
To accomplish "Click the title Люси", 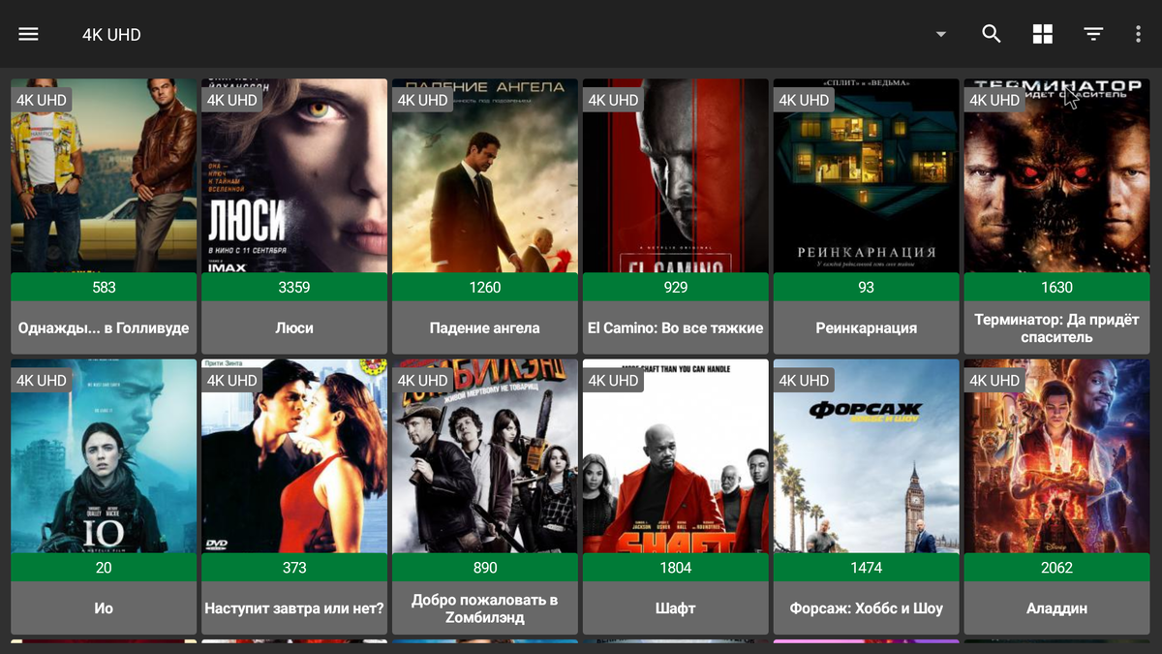I will coord(294,327).
